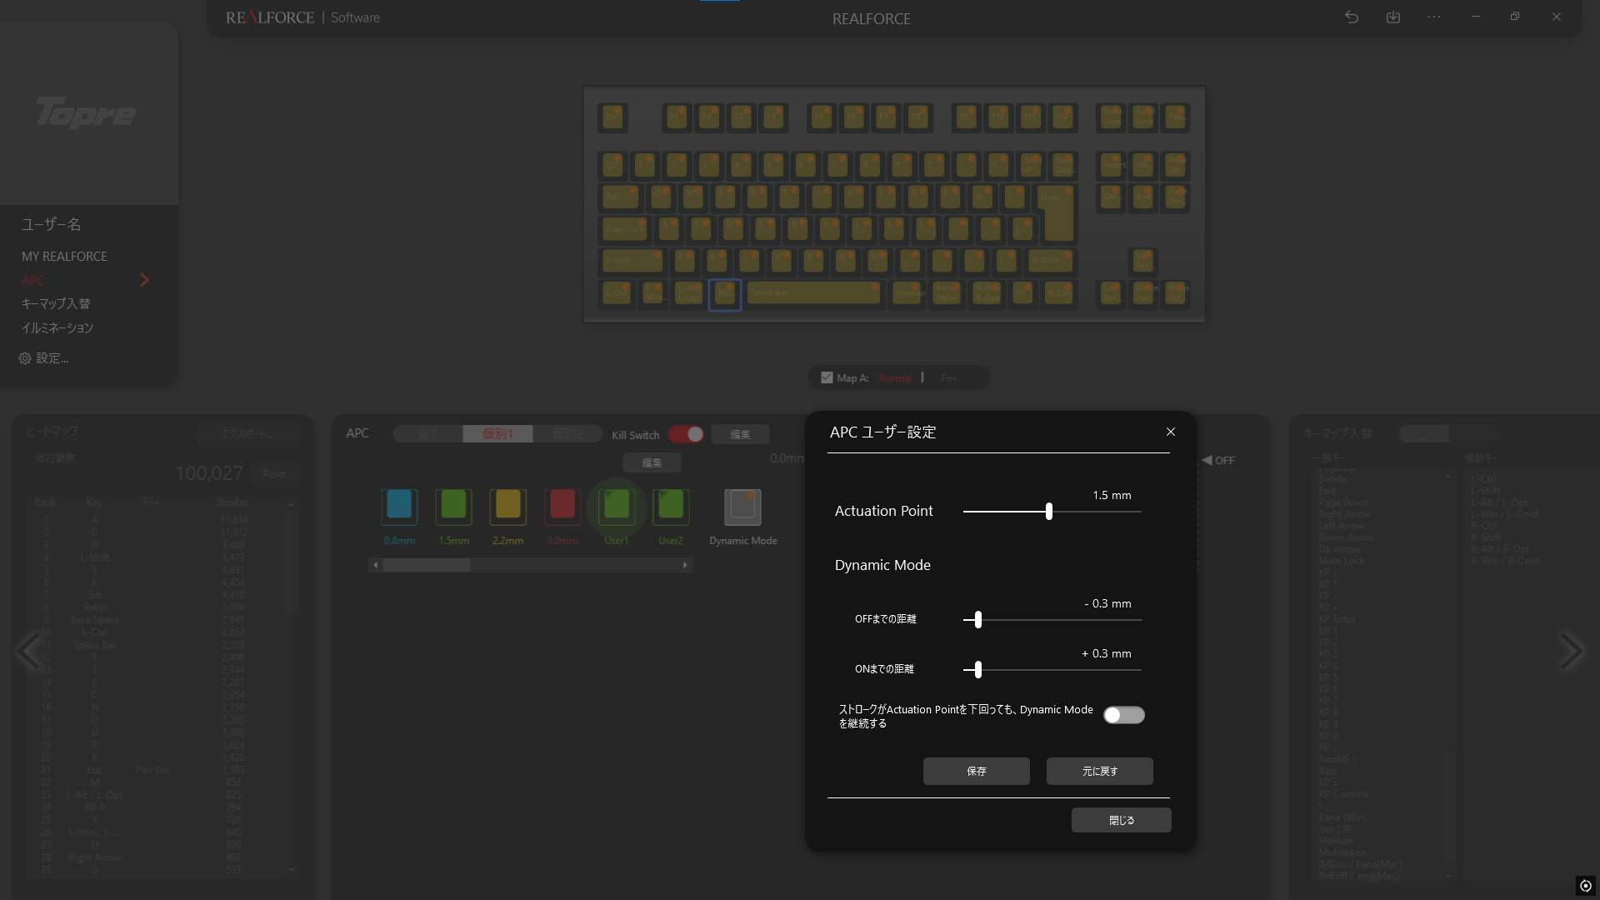
Task: Toggle continue Dynamic Mode below Actuation Point switch
Action: point(1123,715)
